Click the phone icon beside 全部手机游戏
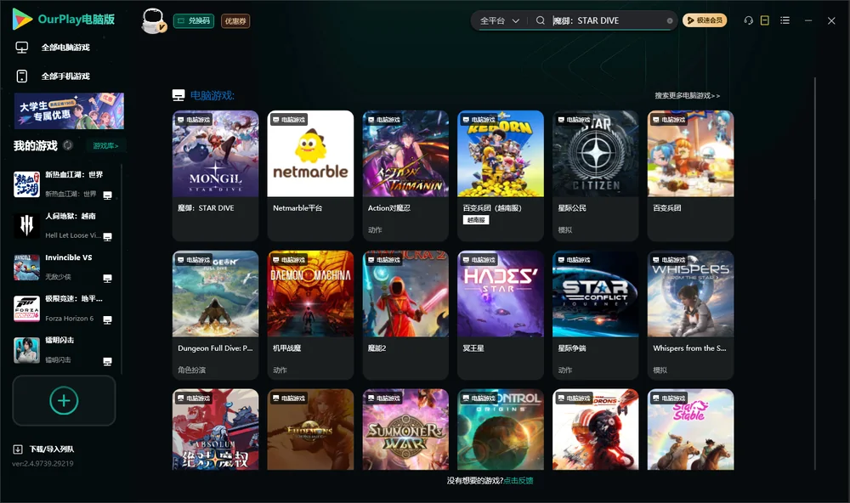The height and width of the screenshot is (503, 850). pyautogui.click(x=22, y=76)
